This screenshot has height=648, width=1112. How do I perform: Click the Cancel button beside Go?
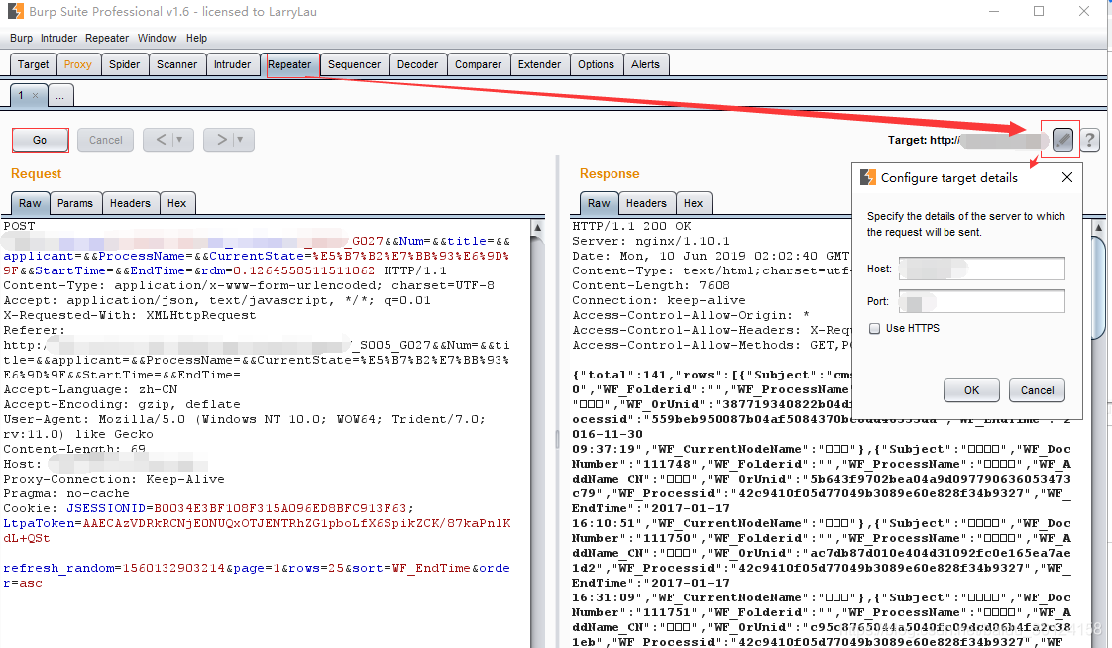point(106,140)
